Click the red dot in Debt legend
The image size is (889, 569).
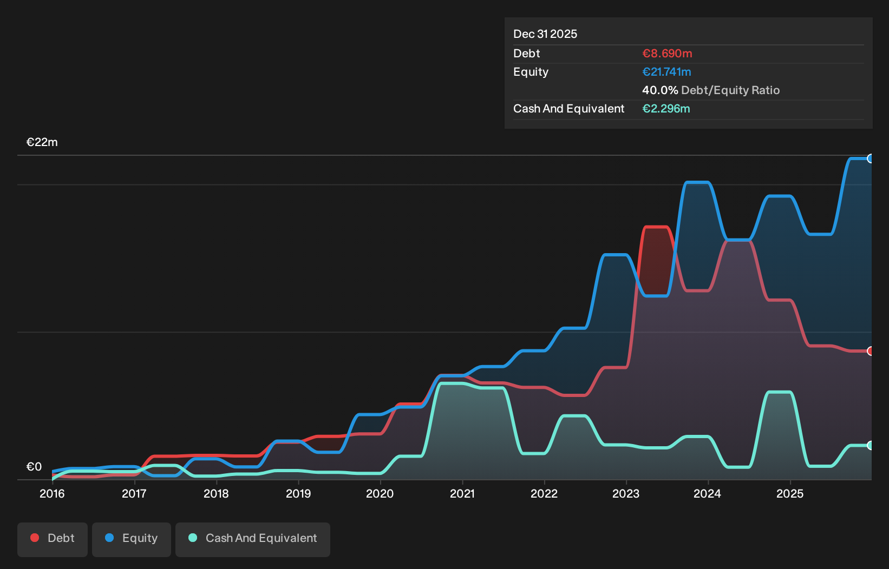click(35, 538)
